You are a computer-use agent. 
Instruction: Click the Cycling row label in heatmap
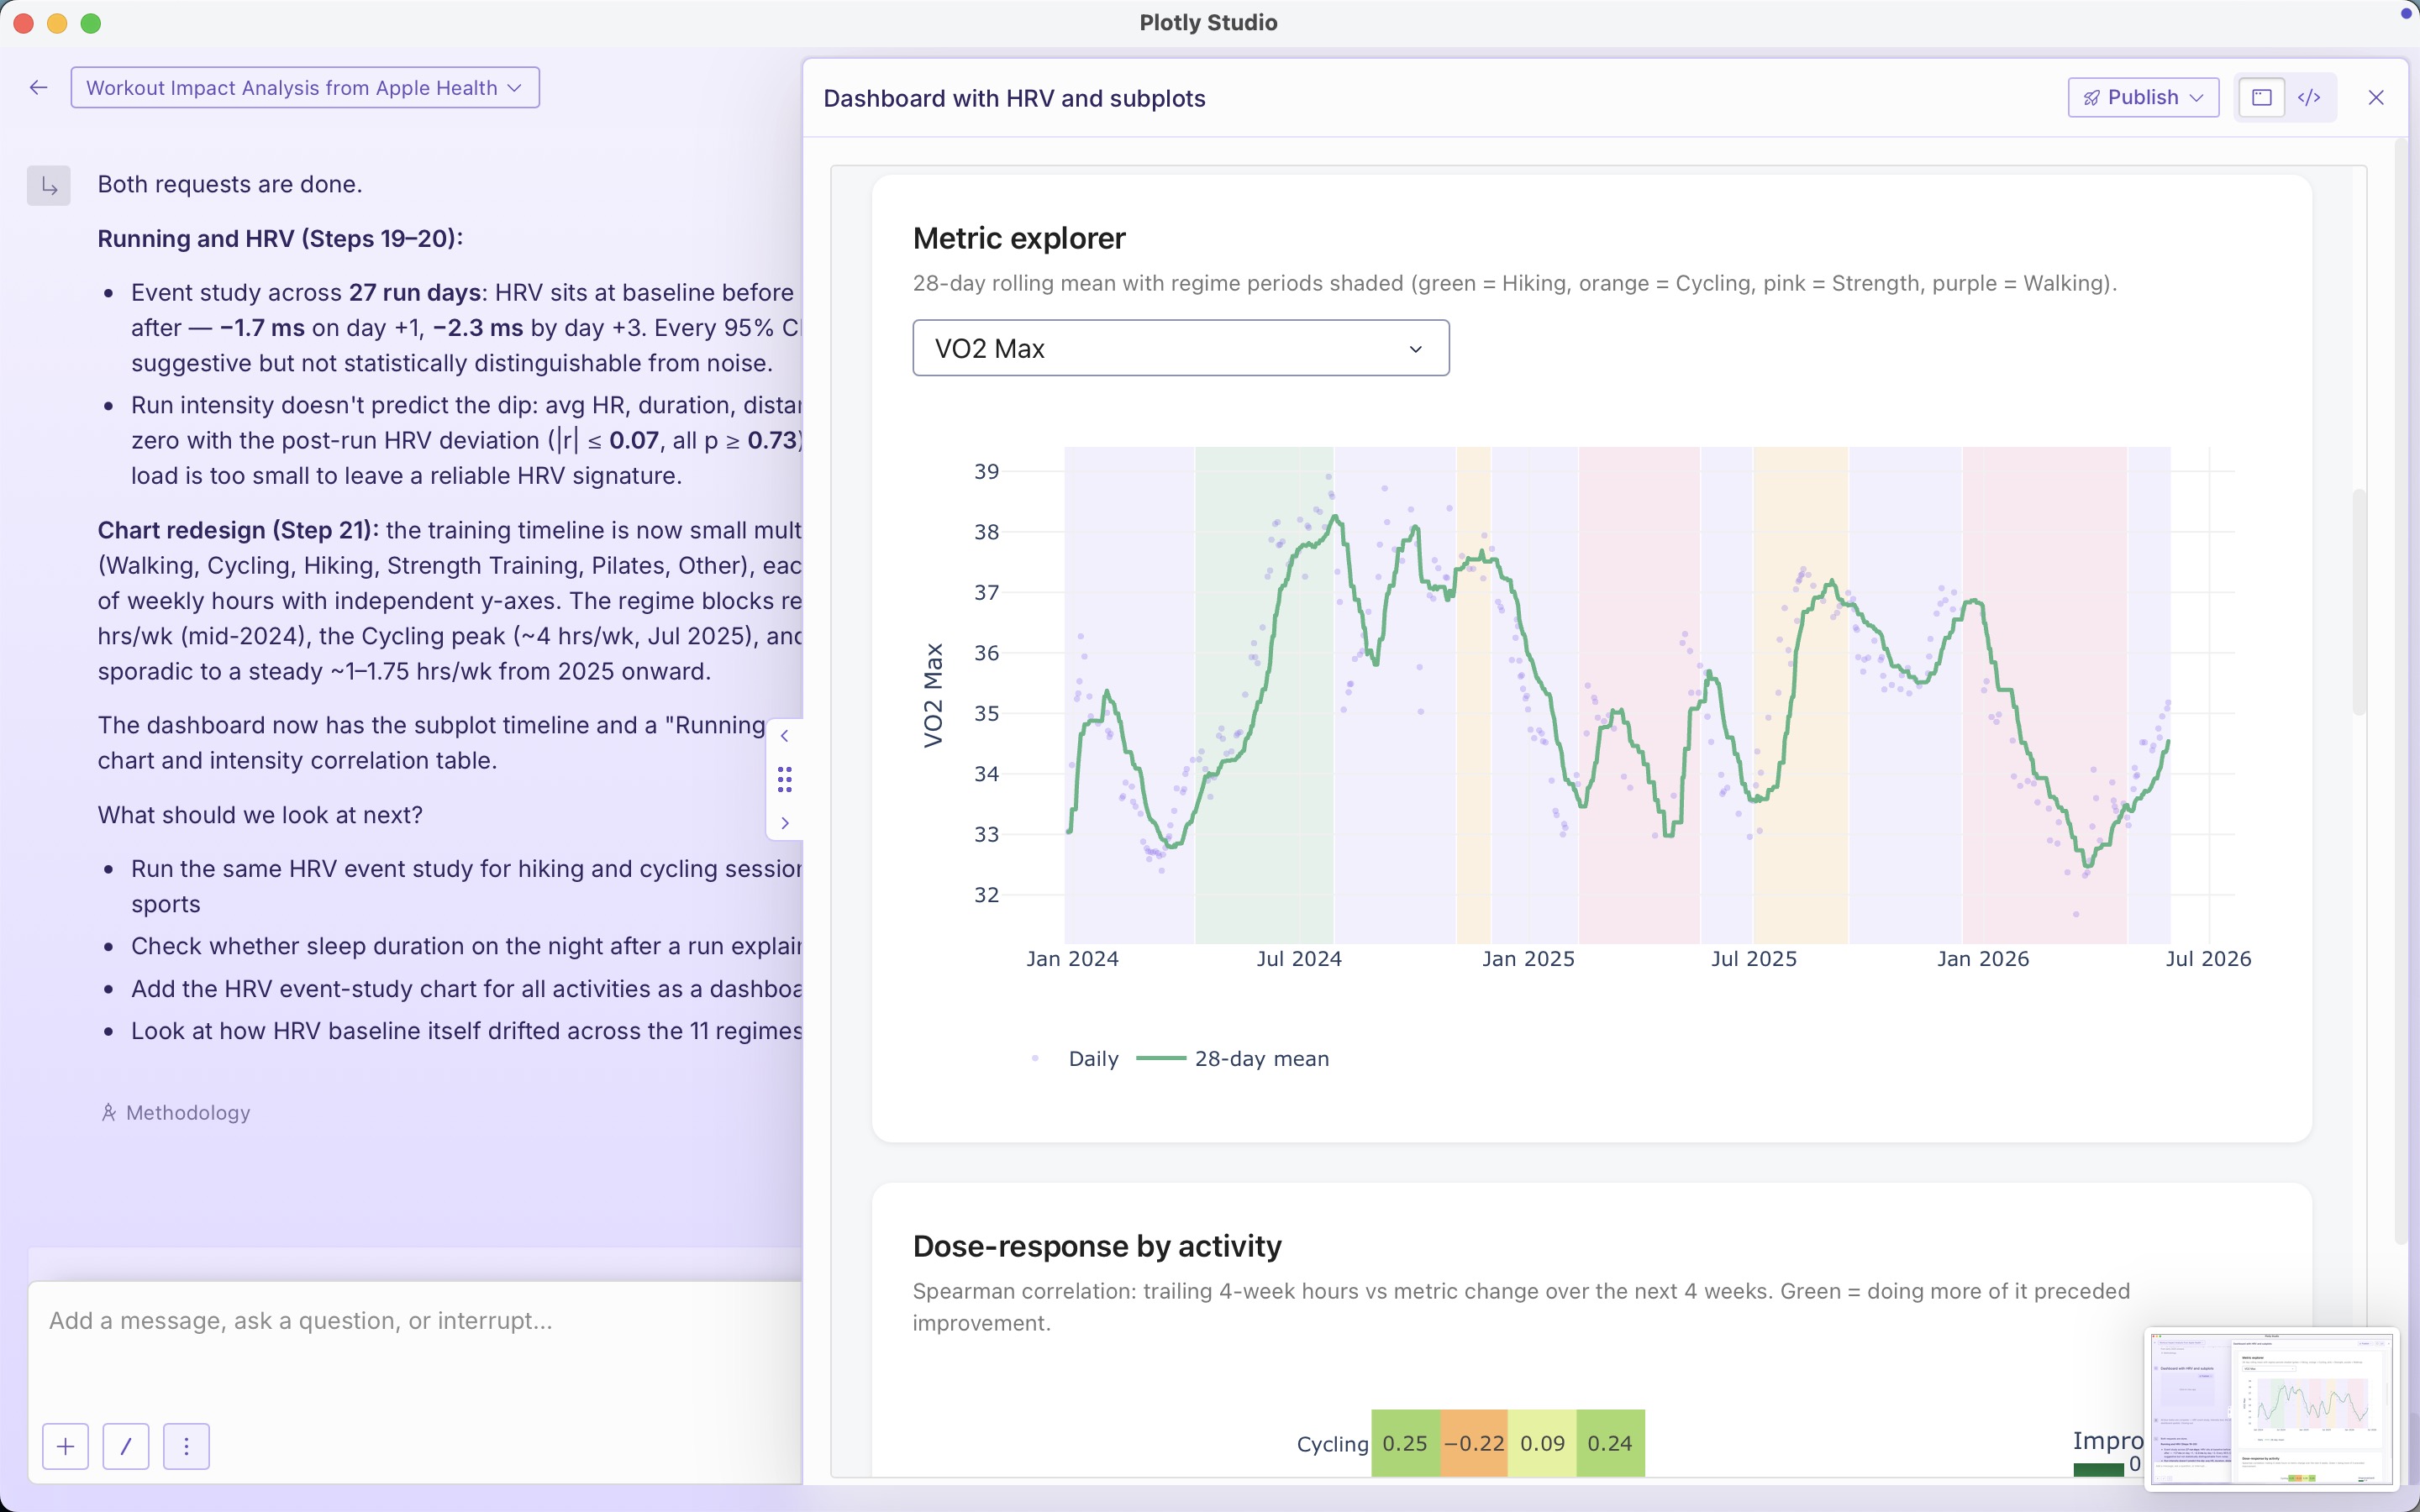tap(1332, 1444)
